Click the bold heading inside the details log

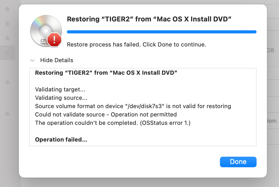click(106, 73)
